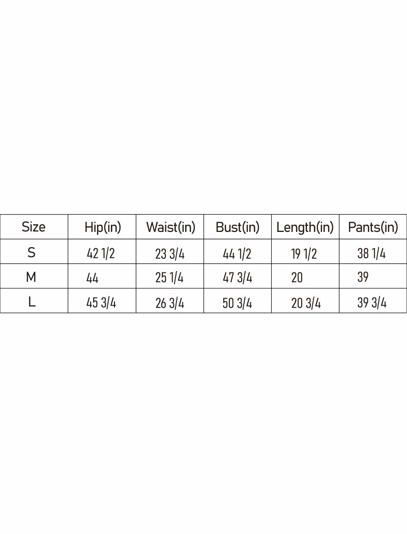Select the L size row label
The height and width of the screenshot is (534, 407).
(32, 302)
